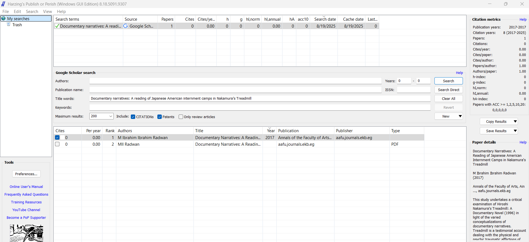The height and width of the screenshot is (242, 529).
Task: Click the Save Results button
Action: [496, 131]
